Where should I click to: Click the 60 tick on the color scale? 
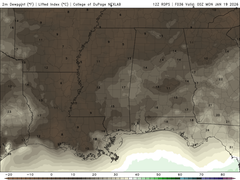point(180,175)
